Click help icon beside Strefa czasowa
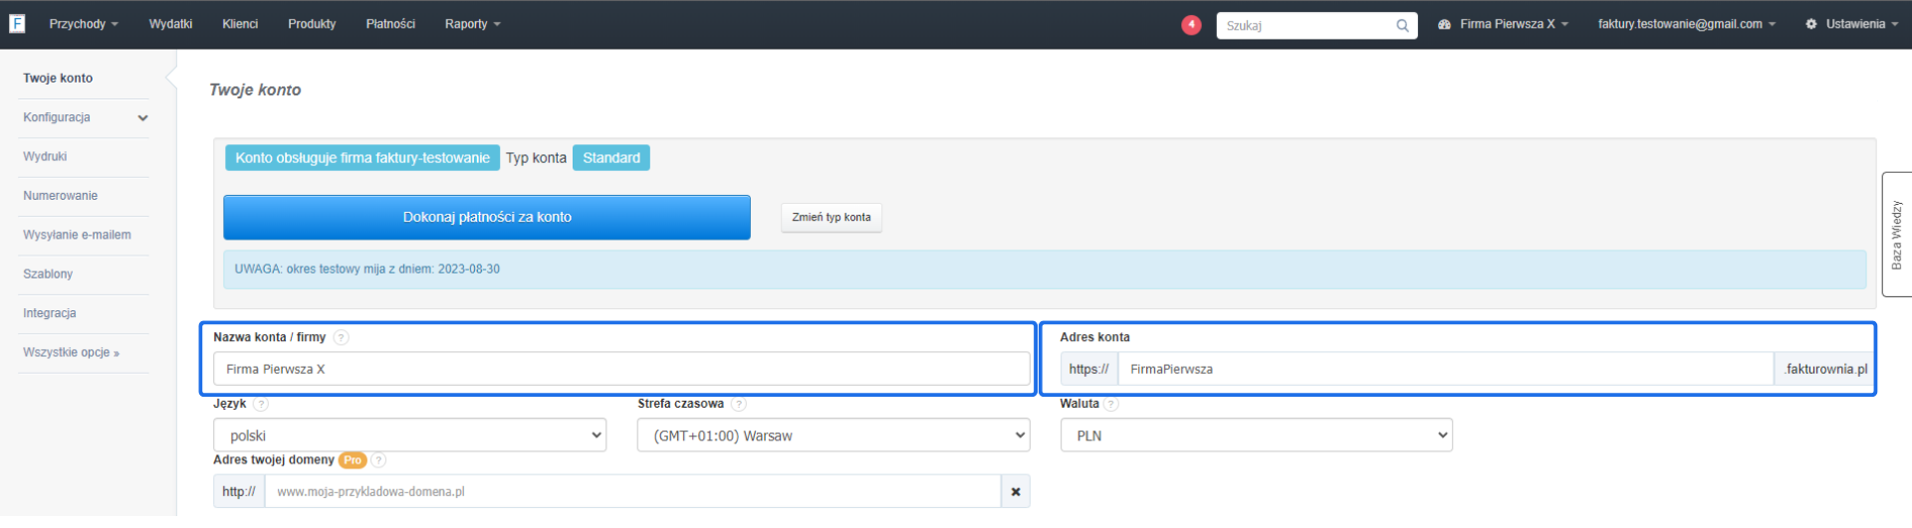The image size is (1912, 528). [x=739, y=405]
